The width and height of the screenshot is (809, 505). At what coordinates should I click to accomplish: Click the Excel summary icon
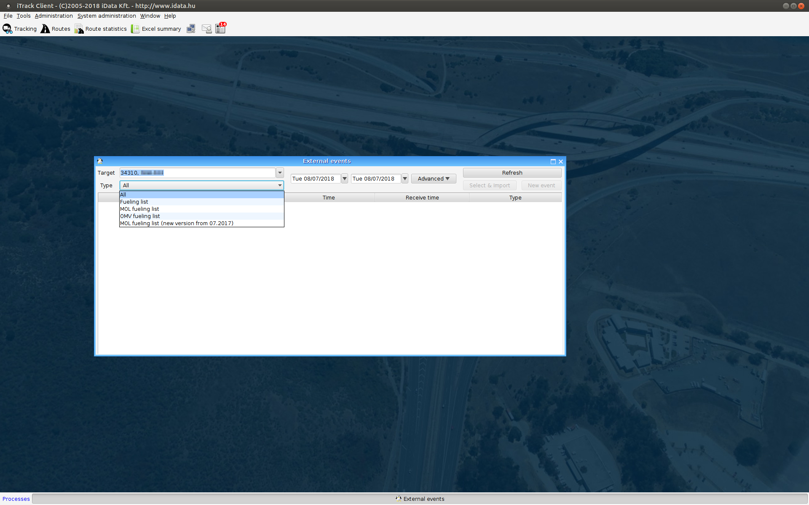point(135,29)
